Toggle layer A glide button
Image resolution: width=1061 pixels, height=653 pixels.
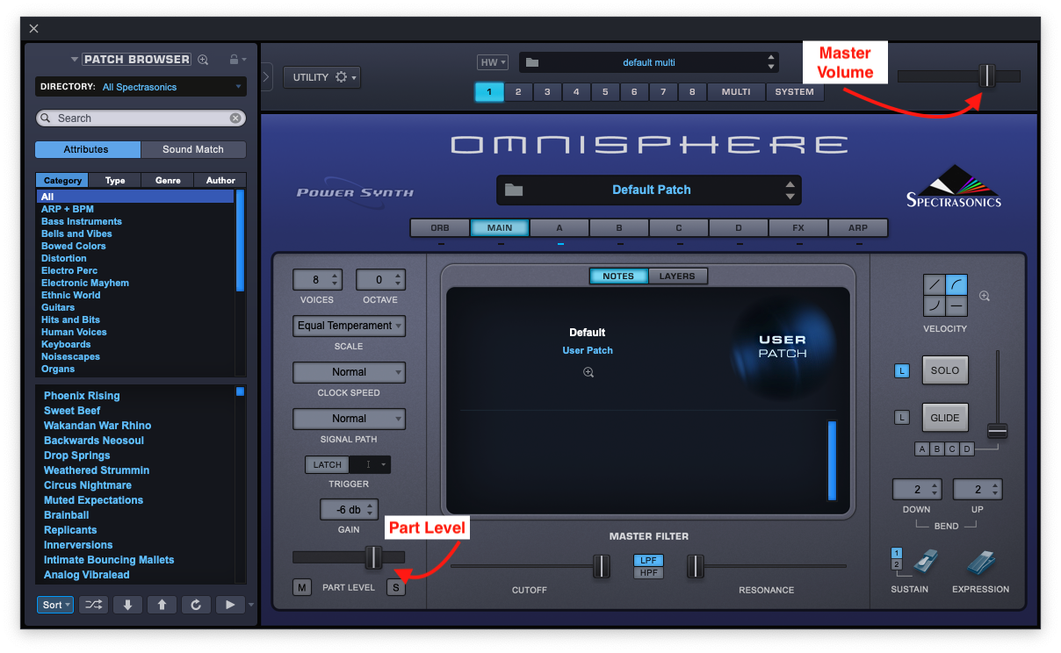921,449
